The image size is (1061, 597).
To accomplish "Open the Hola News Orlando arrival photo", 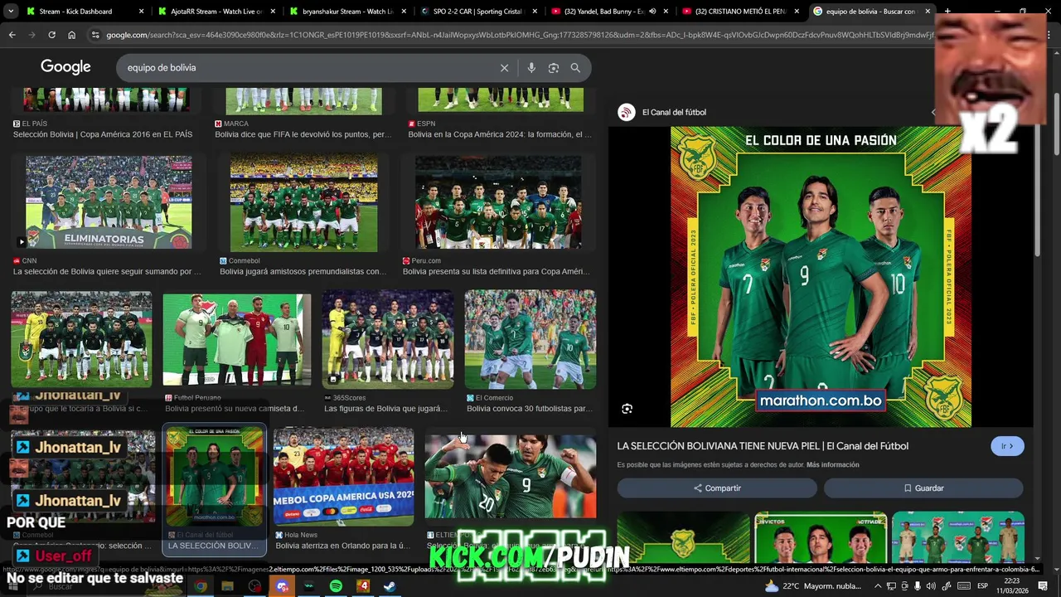I will click(x=343, y=476).
